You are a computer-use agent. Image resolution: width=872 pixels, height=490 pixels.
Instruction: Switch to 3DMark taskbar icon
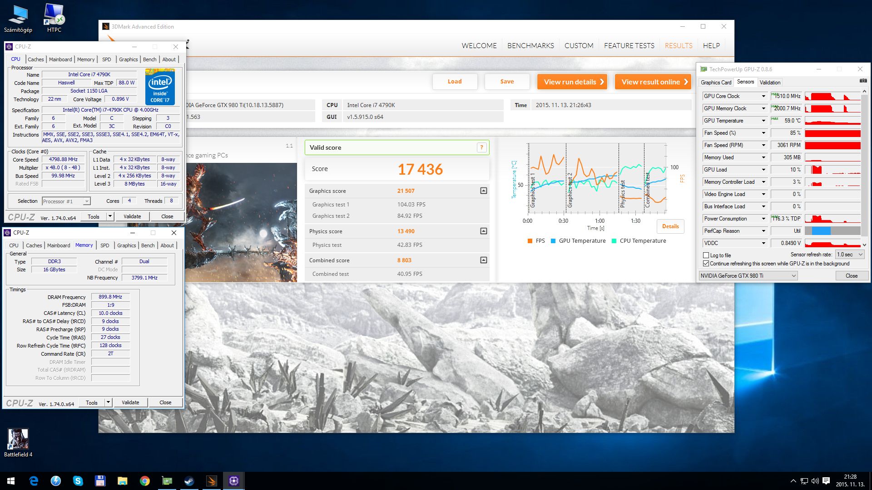point(211,481)
